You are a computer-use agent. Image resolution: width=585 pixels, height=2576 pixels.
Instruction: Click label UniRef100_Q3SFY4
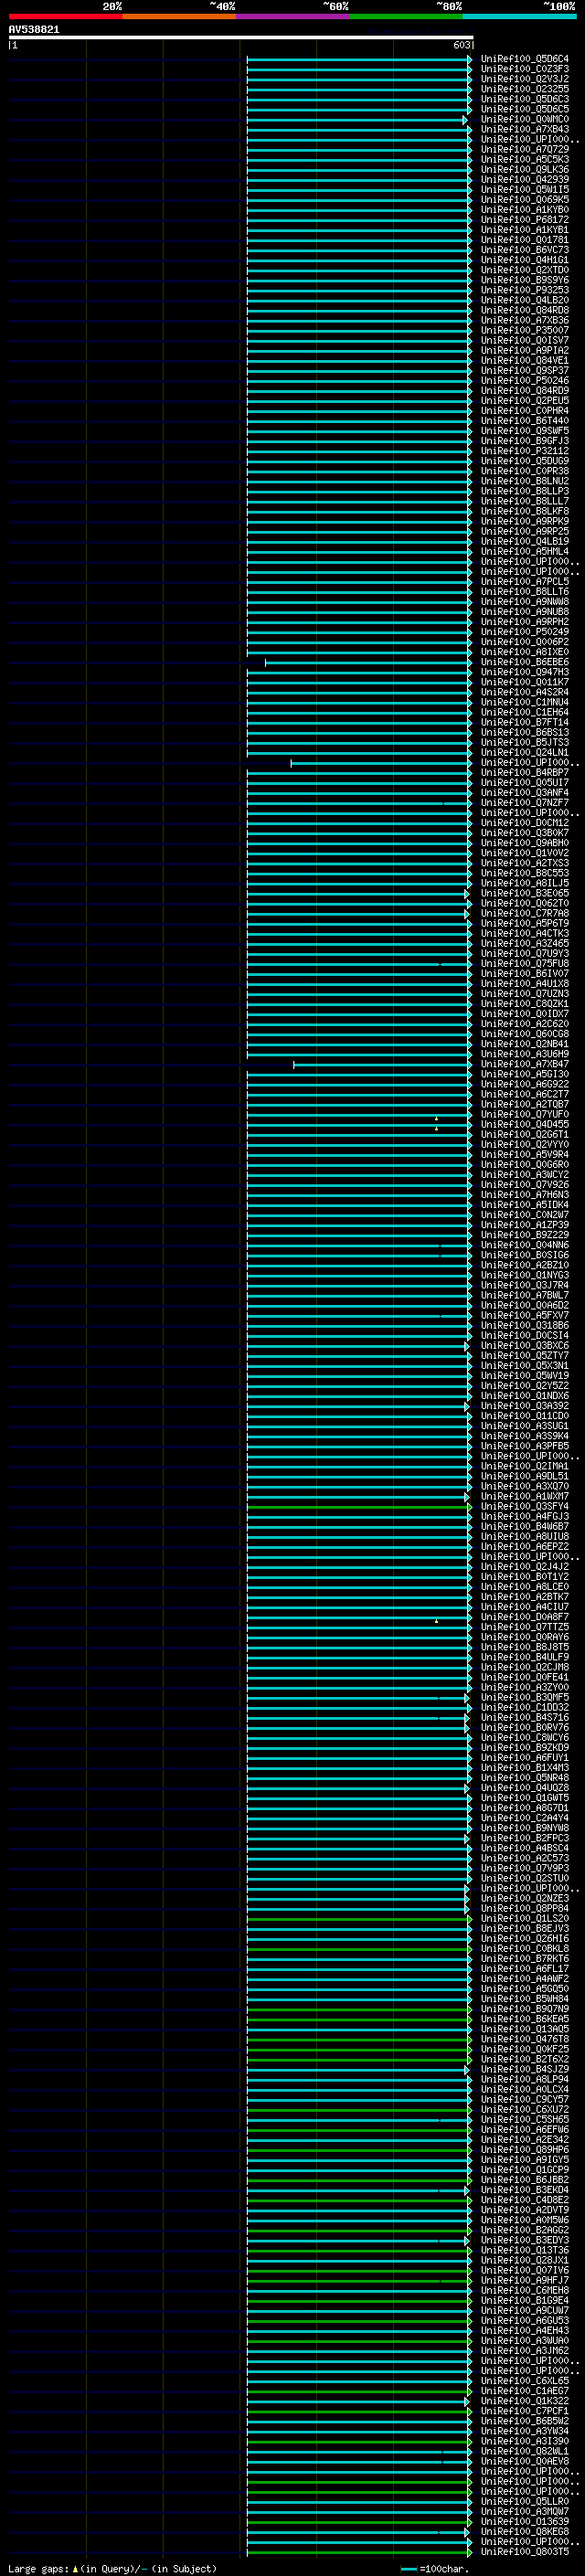point(524,1506)
